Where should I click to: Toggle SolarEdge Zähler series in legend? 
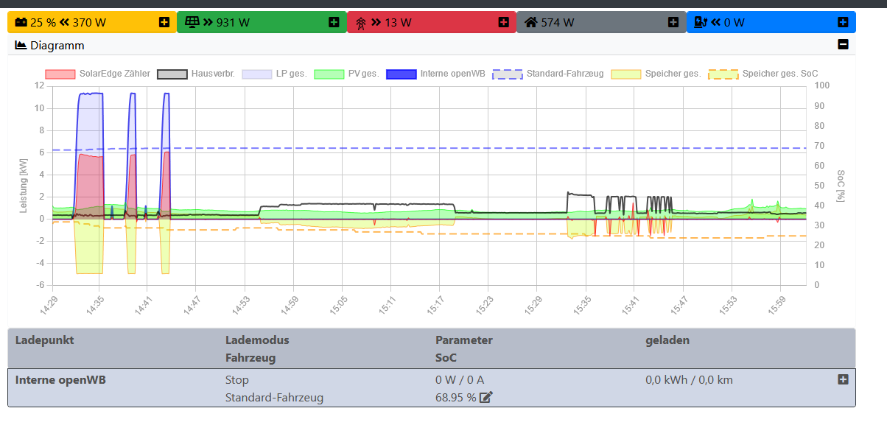(x=98, y=74)
